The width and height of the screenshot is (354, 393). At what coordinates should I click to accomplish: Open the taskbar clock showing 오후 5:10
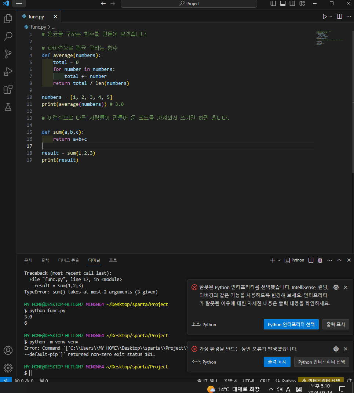point(320,388)
